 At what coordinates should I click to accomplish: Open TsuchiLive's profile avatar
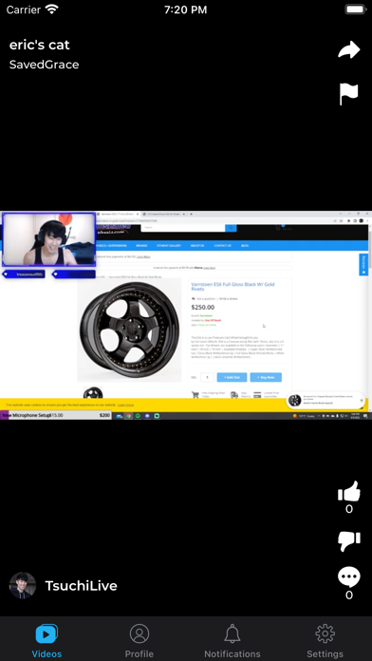pyautogui.click(x=23, y=585)
